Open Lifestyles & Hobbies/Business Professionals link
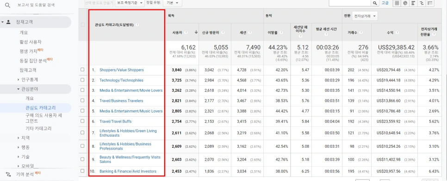Viewport: 447px width, 181px height. [x=125, y=146]
